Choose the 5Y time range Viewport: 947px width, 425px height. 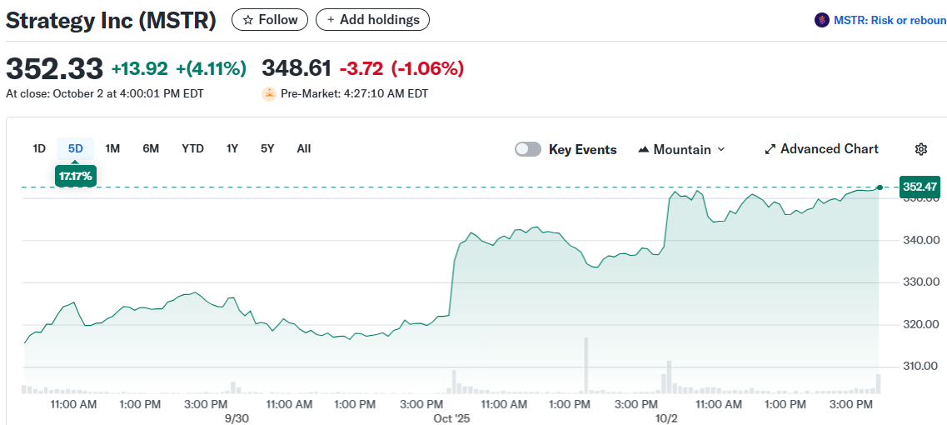[x=267, y=148]
